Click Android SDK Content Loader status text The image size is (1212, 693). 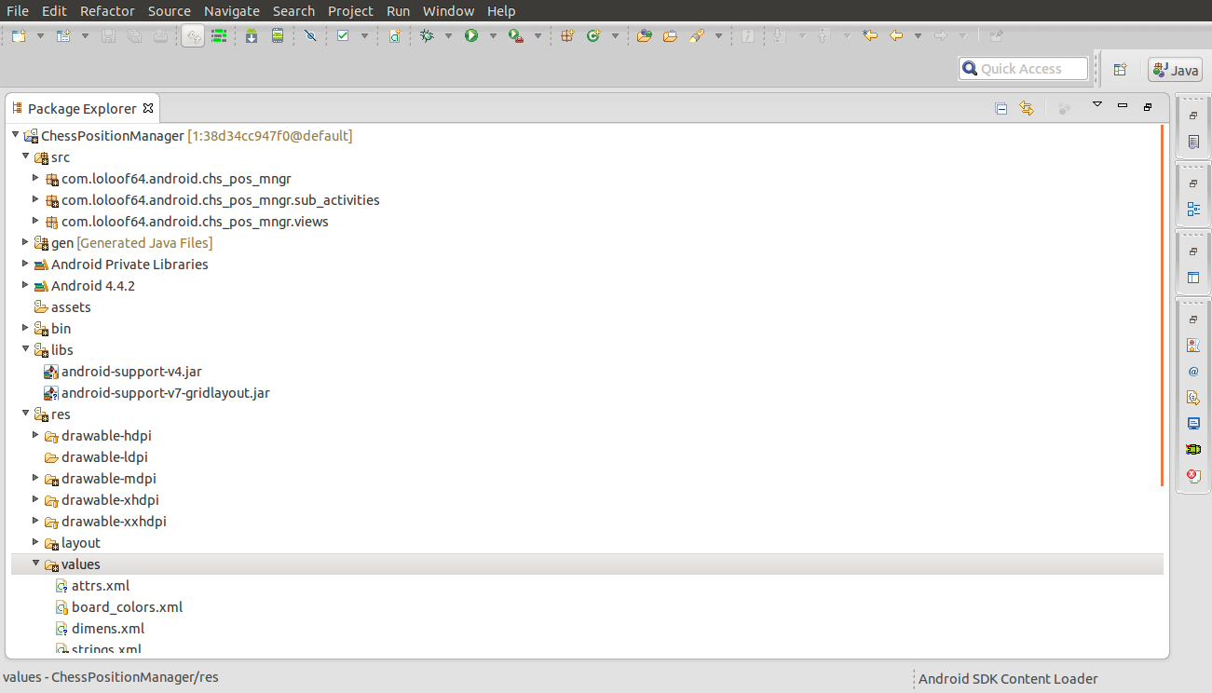[x=1008, y=679]
